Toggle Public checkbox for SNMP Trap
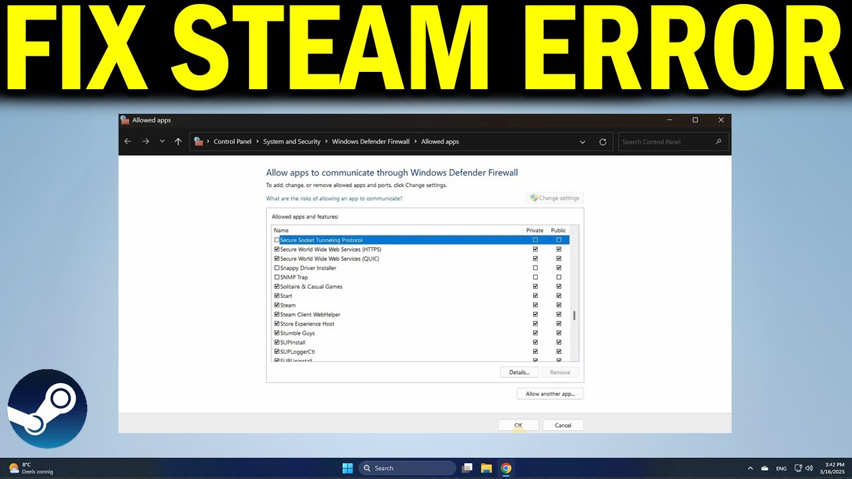 (x=558, y=277)
